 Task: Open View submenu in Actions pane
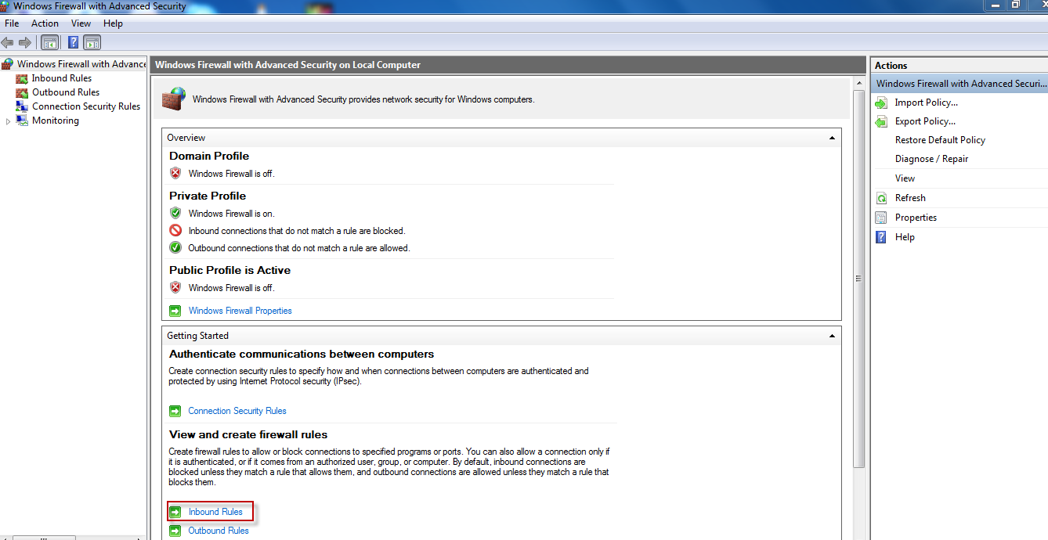click(x=905, y=178)
